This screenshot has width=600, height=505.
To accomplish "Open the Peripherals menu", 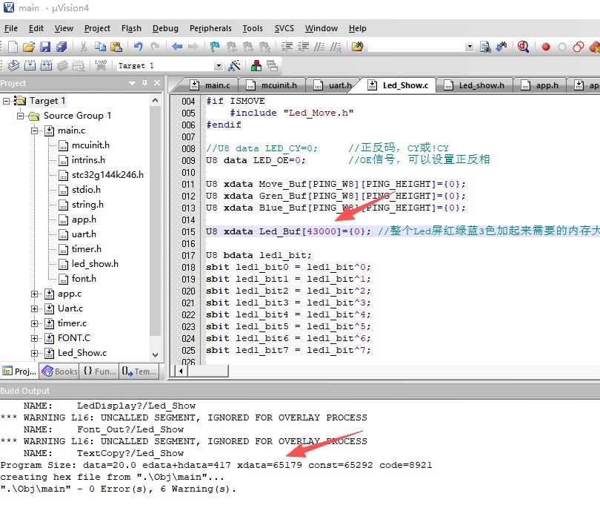I will pyautogui.click(x=210, y=28).
